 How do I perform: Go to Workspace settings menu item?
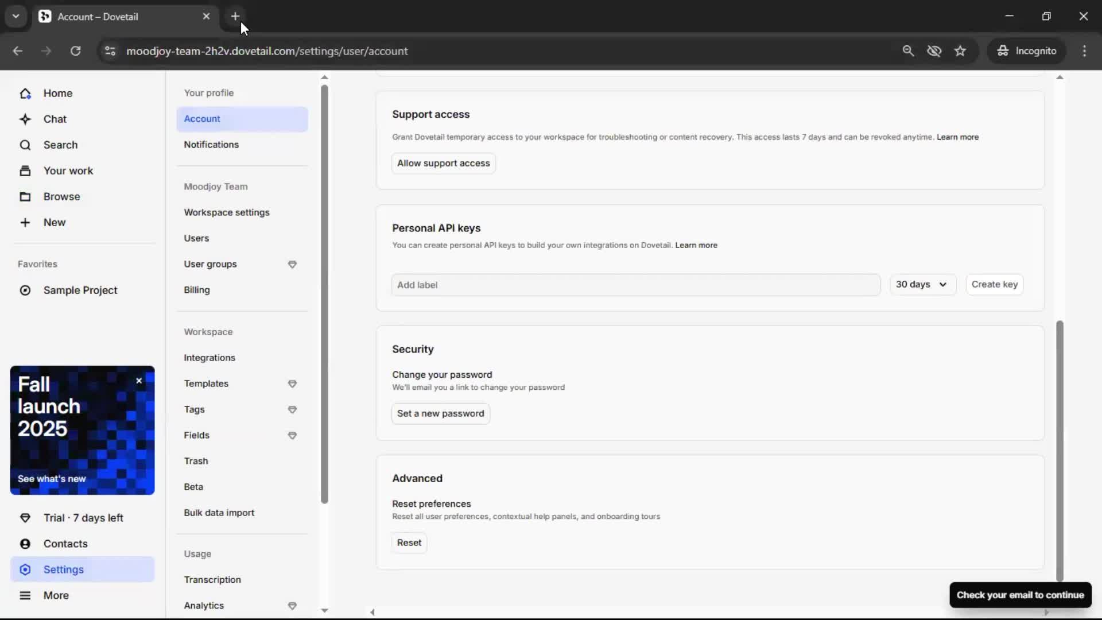[x=226, y=212]
